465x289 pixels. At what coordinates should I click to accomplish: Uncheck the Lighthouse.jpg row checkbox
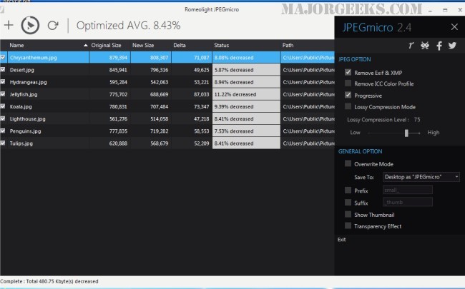click(3, 118)
